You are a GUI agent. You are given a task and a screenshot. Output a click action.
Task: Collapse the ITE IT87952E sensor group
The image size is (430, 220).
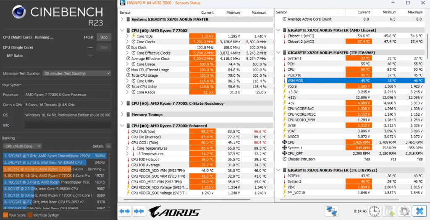click(278, 170)
